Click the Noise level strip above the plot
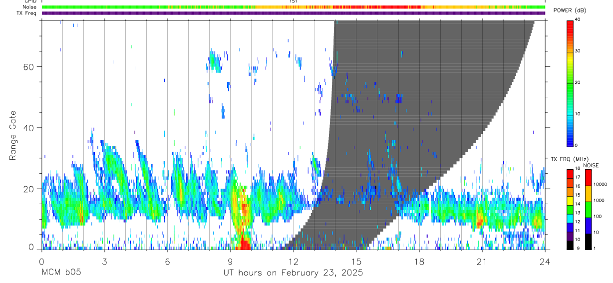This screenshot has height=283, width=613. pos(293,7)
